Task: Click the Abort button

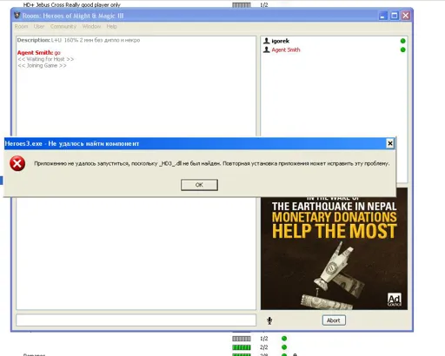Action: [x=334, y=320]
